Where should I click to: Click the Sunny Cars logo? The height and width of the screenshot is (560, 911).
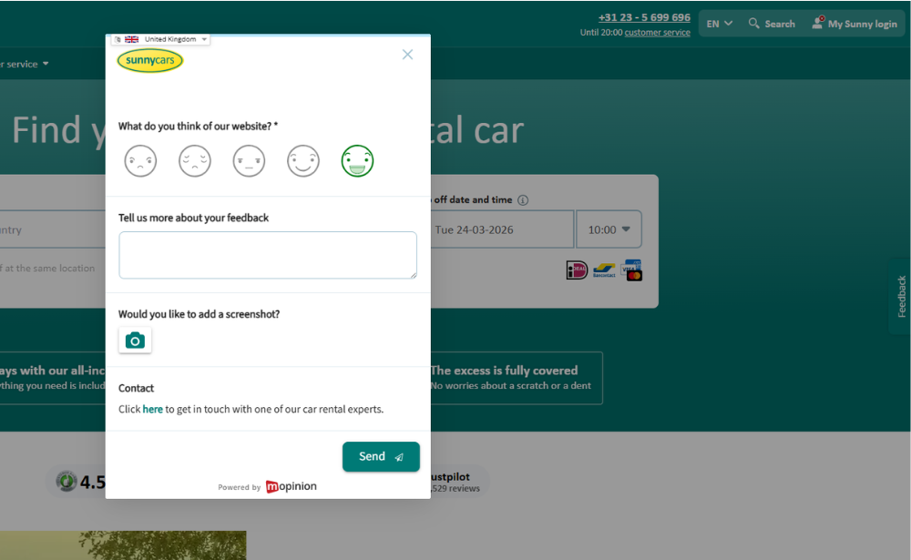pyautogui.click(x=149, y=60)
